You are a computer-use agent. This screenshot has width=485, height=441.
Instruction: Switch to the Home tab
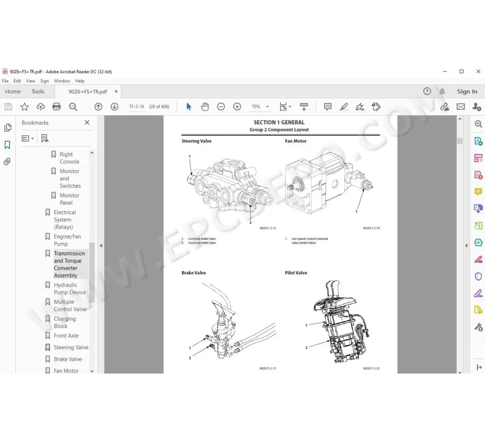pyautogui.click(x=13, y=91)
